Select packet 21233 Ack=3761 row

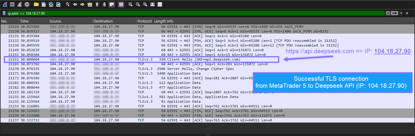click(207, 106)
